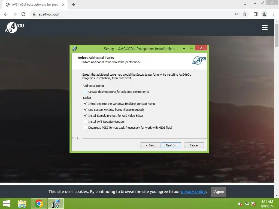Click the "Additional icons:" label
The image size is (279, 209).
click(93, 86)
